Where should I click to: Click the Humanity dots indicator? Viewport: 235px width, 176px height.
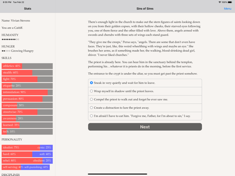10,40
